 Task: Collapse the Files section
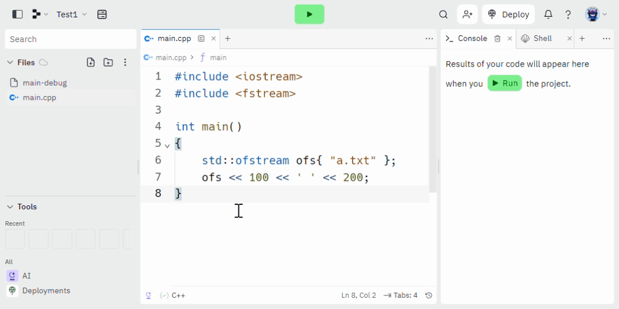pos(10,62)
